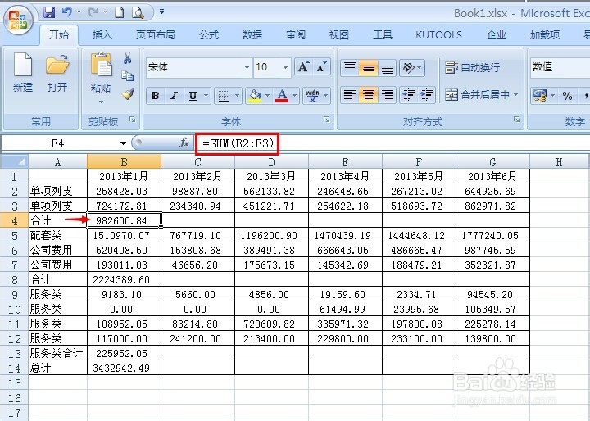The height and width of the screenshot is (421, 590).
Task: Open the 合并后居中 dropdown arrow
Action: tap(516, 94)
